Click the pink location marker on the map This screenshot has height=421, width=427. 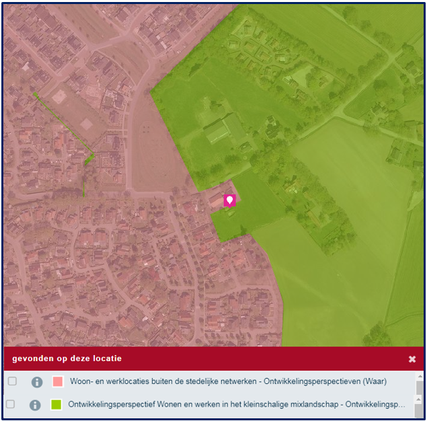(x=229, y=201)
